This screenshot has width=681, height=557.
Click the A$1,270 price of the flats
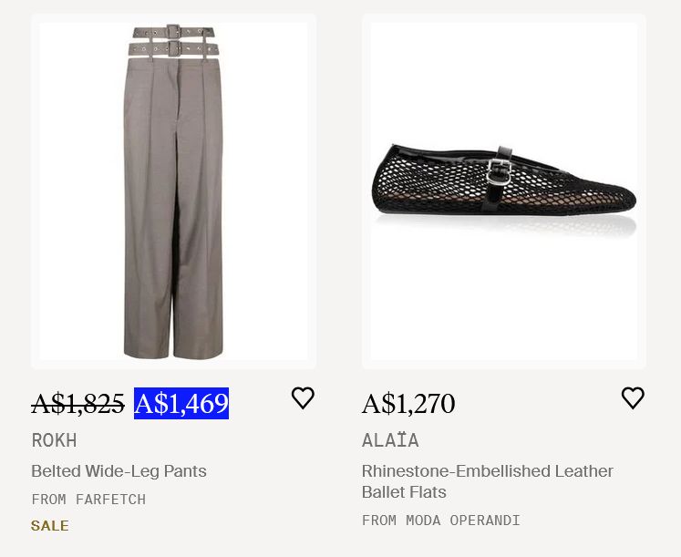(408, 403)
